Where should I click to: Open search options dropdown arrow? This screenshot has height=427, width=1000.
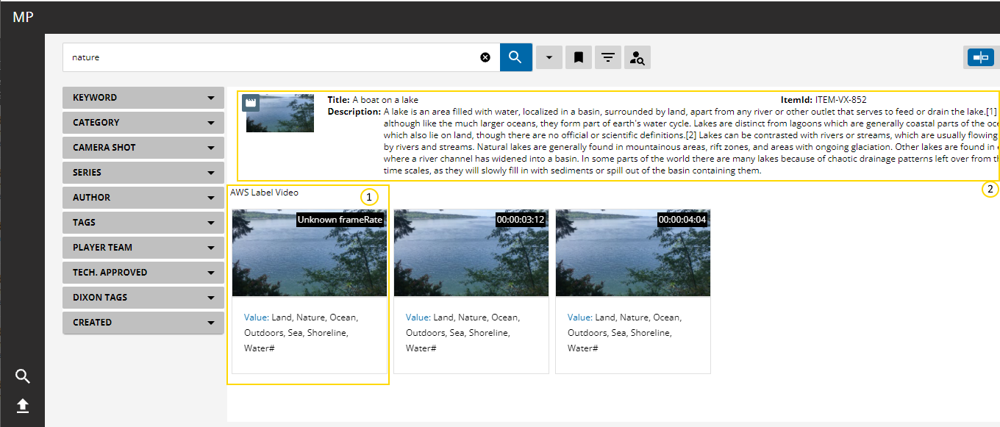click(x=549, y=57)
